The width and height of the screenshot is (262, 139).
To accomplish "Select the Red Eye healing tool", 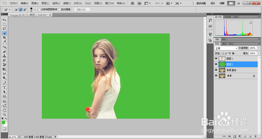I will 4,47.
